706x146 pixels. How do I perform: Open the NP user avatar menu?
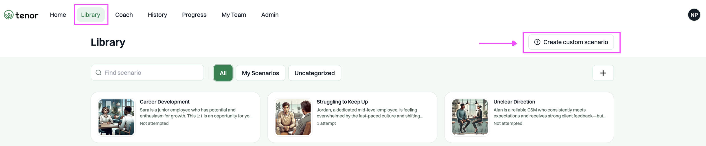pyautogui.click(x=694, y=15)
